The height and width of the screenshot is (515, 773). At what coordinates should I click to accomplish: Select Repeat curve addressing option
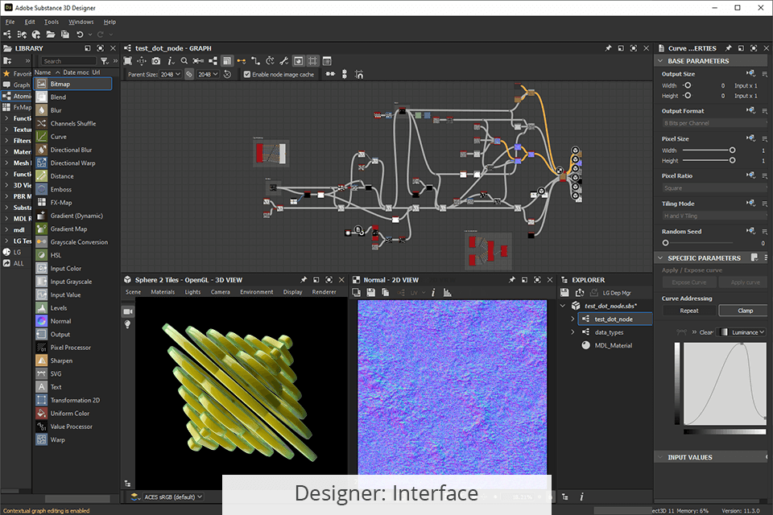tap(689, 311)
